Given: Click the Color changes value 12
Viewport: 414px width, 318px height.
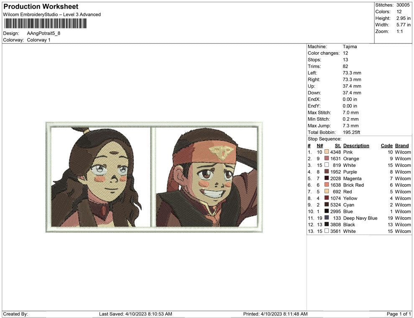Looking at the screenshot, I should click(345, 53).
